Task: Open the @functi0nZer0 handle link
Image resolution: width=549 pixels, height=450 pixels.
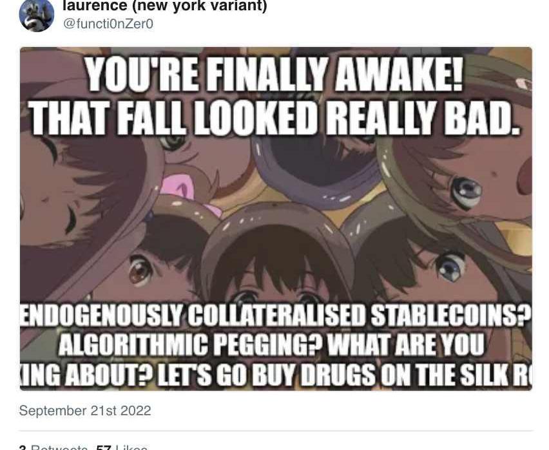Action: 108,24
